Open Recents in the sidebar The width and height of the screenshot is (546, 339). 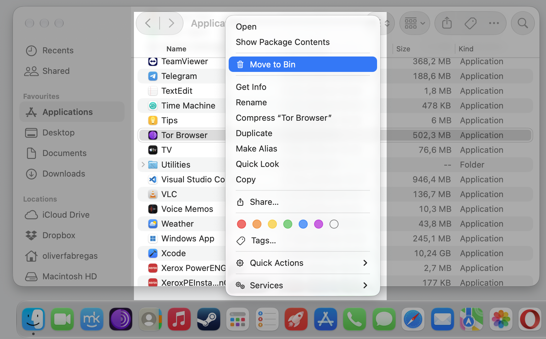click(x=72, y=50)
